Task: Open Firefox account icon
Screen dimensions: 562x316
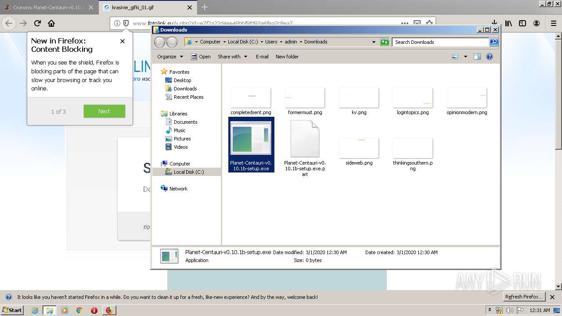Action: click(537, 23)
